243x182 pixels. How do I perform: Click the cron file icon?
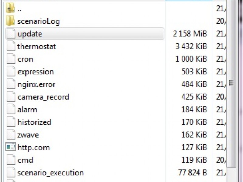[x=11, y=59]
